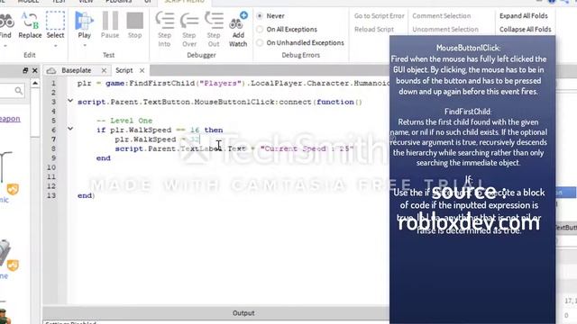This screenshot has height=324, width=577.
Task: Open the Find dropdown arrow
Action: click(5, 46)
